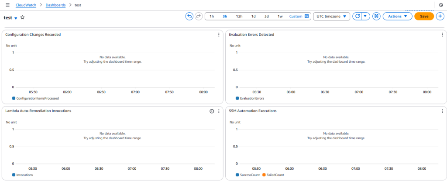
Task: Show info for Lambda Auto-Remediation widget
Action: coord(212,111)
